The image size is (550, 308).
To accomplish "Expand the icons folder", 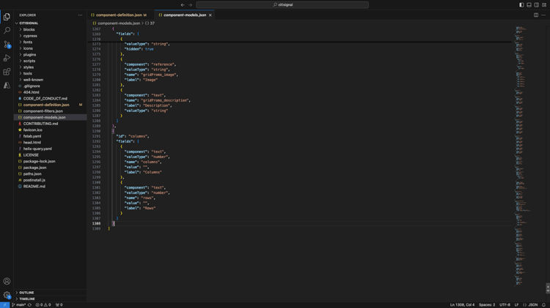I will pos(28,48).
